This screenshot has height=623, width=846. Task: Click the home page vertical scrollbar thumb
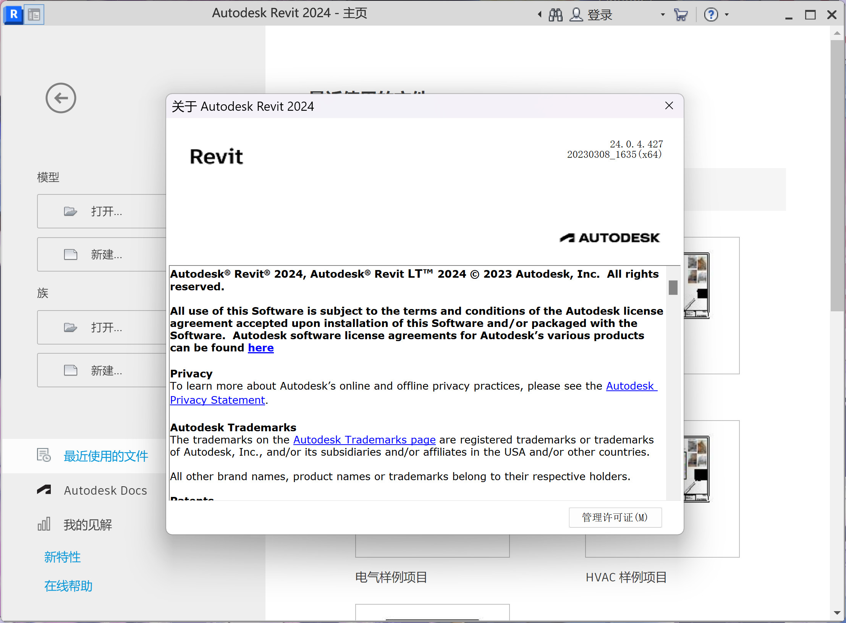coord(837,176)
